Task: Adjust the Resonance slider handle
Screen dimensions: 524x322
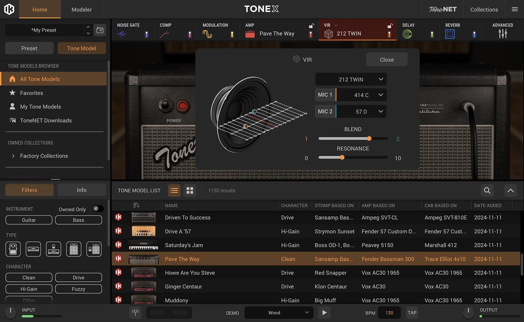Action: (342, 157)
